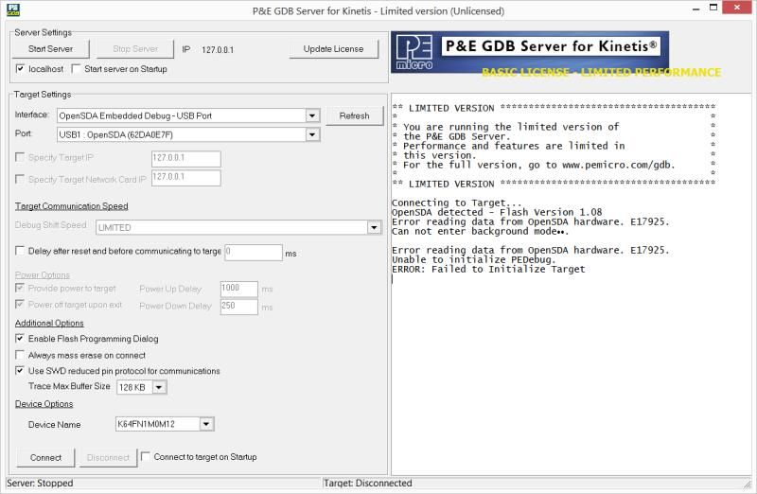Toggle Provide power to target
The width and height of the screenshot is (757, 494).
point(20,288)
